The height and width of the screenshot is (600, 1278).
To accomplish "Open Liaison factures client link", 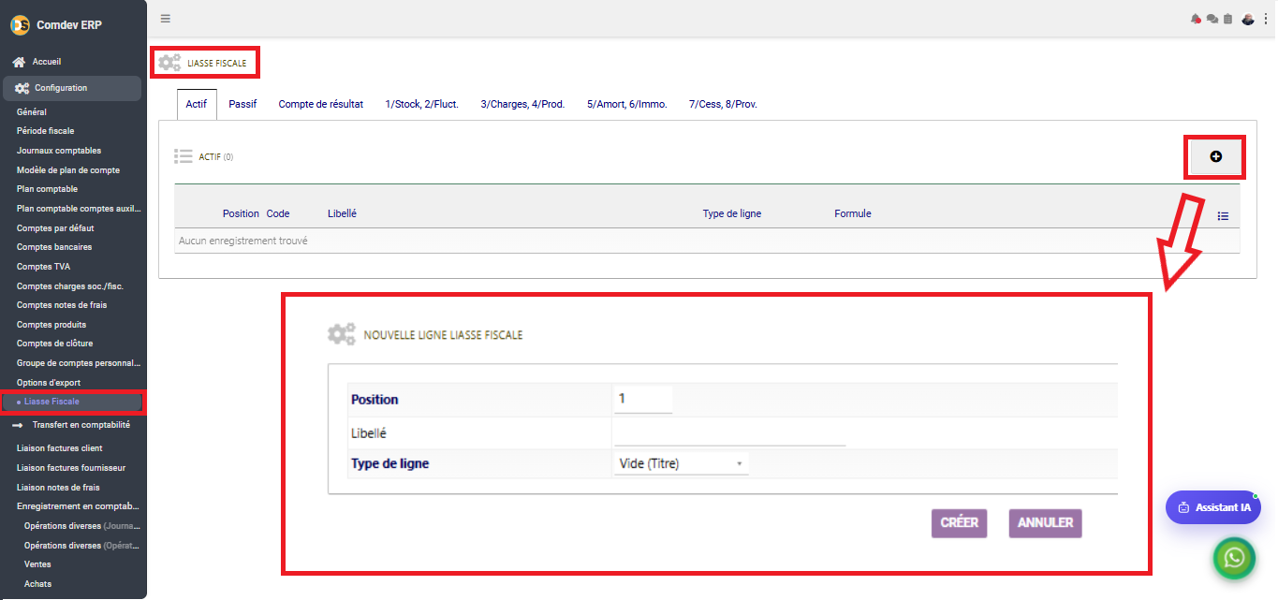I will point(60,448).
